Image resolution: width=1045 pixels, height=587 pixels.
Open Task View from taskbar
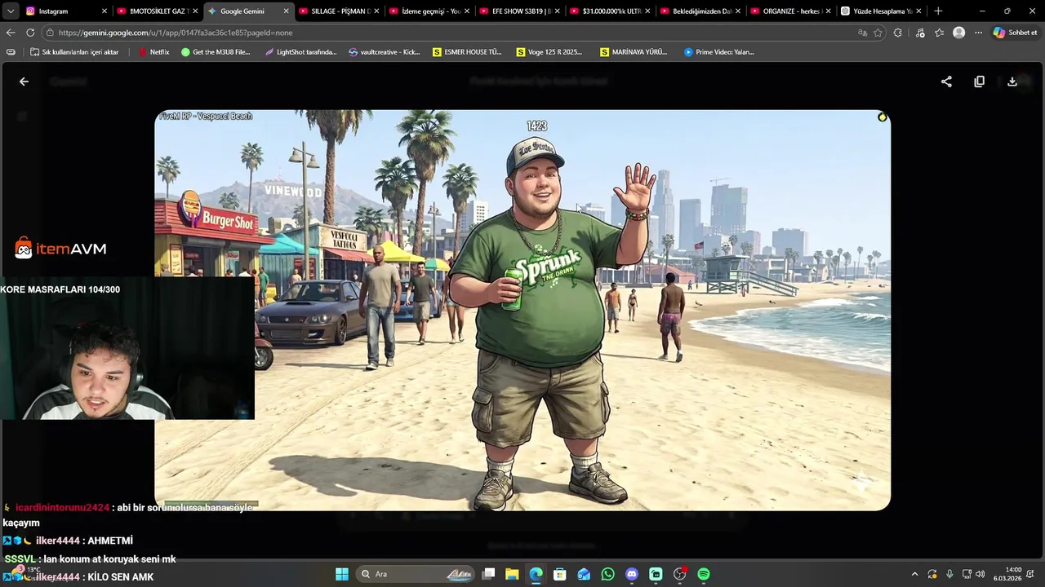488,574
